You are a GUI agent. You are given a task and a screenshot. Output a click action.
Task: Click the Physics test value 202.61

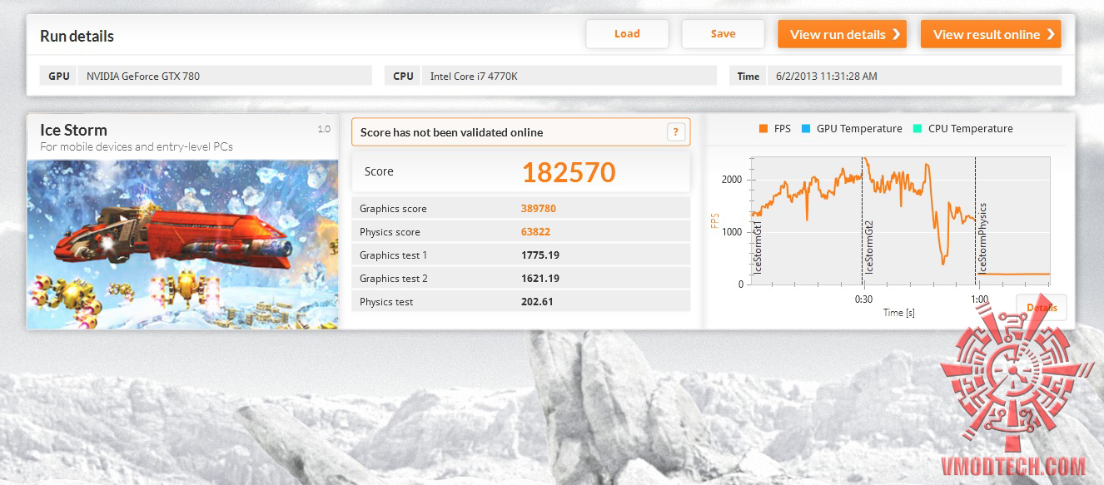coord(537,302)
